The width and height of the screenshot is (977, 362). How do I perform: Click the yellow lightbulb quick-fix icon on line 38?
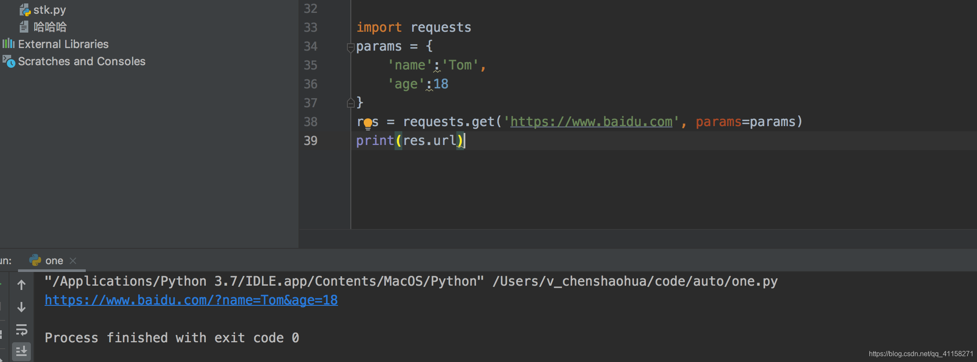(x=368, y=124)
